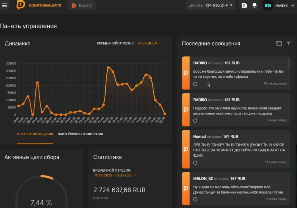The image size is (297, 208).
Task: Click the 2K profile avatar
Action: coord(268,5)
